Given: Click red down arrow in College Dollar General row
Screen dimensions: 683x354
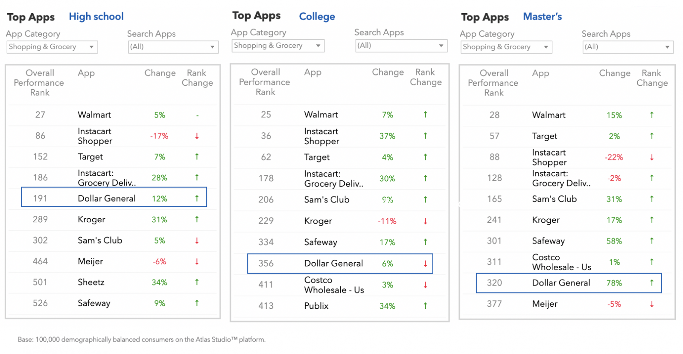Looking at the screenshot, I should click(x=425, y=264).
